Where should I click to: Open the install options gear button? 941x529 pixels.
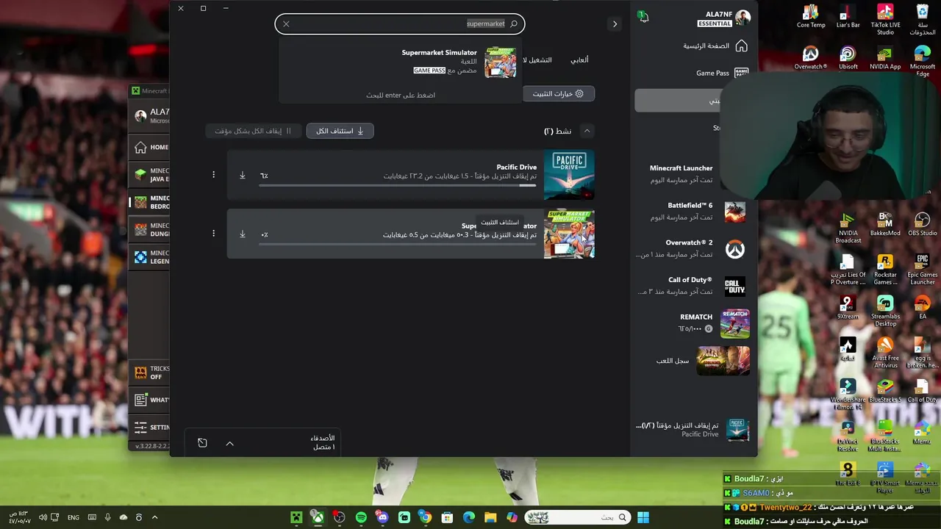(558, 94)
